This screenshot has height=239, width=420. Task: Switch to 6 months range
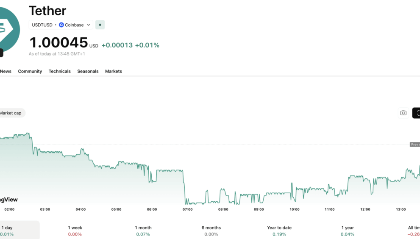pyautogui.click(x=211, y=231)
